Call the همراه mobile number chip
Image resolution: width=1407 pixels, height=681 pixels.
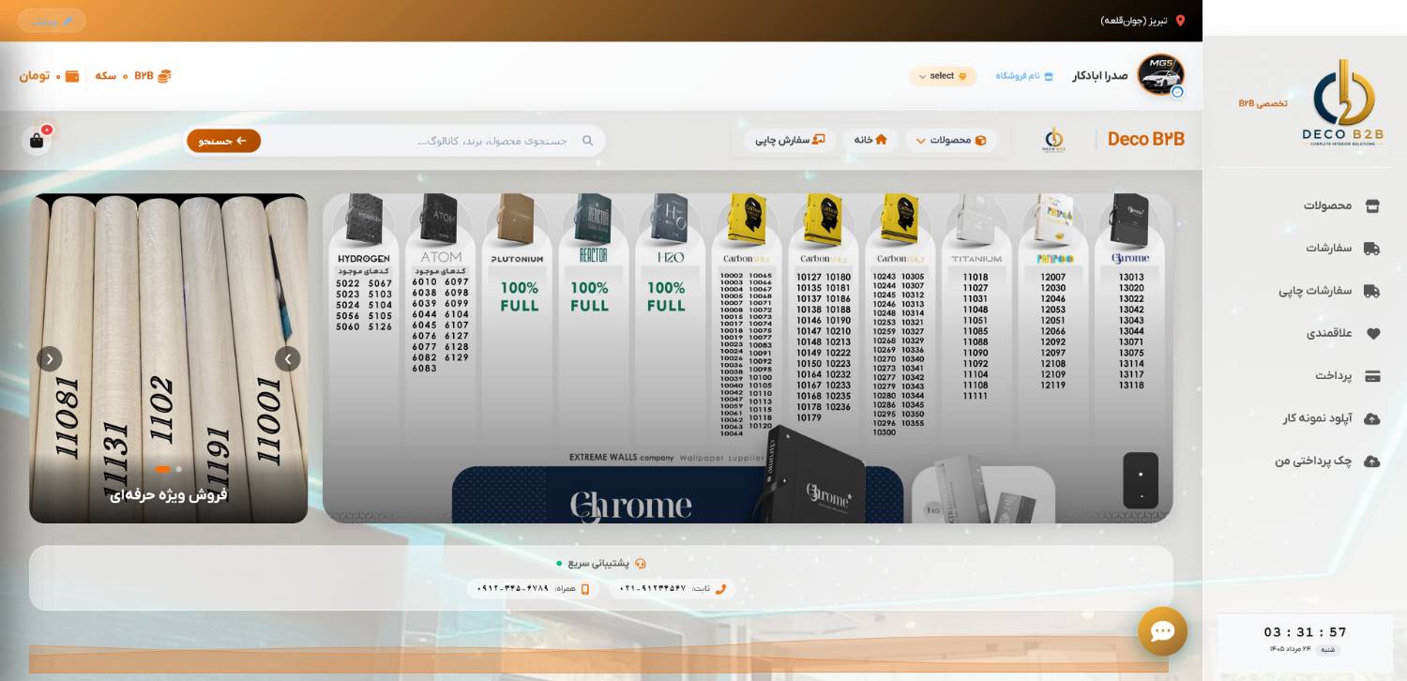(533, 589)
